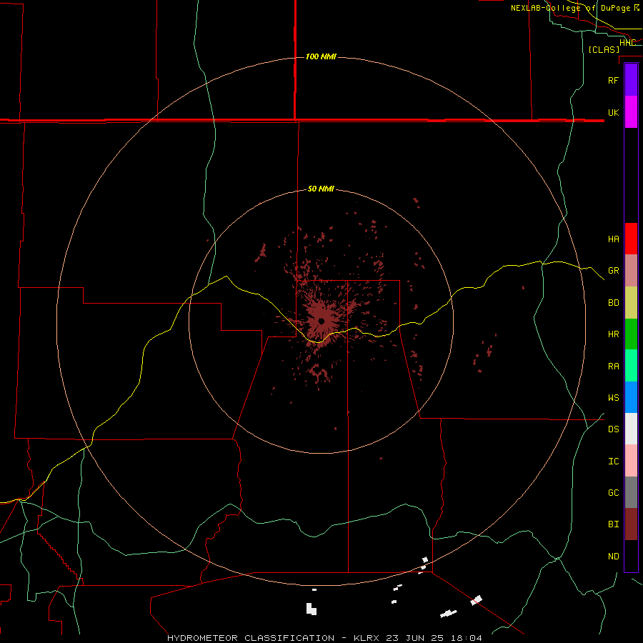
Task: Click the IC legend label
Action: click(x=613, y=462)
